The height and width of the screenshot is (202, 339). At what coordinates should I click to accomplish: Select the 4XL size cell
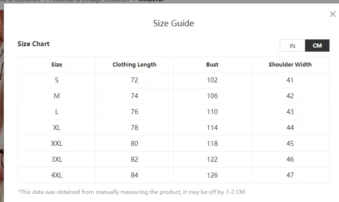click(x=56, y=175)
